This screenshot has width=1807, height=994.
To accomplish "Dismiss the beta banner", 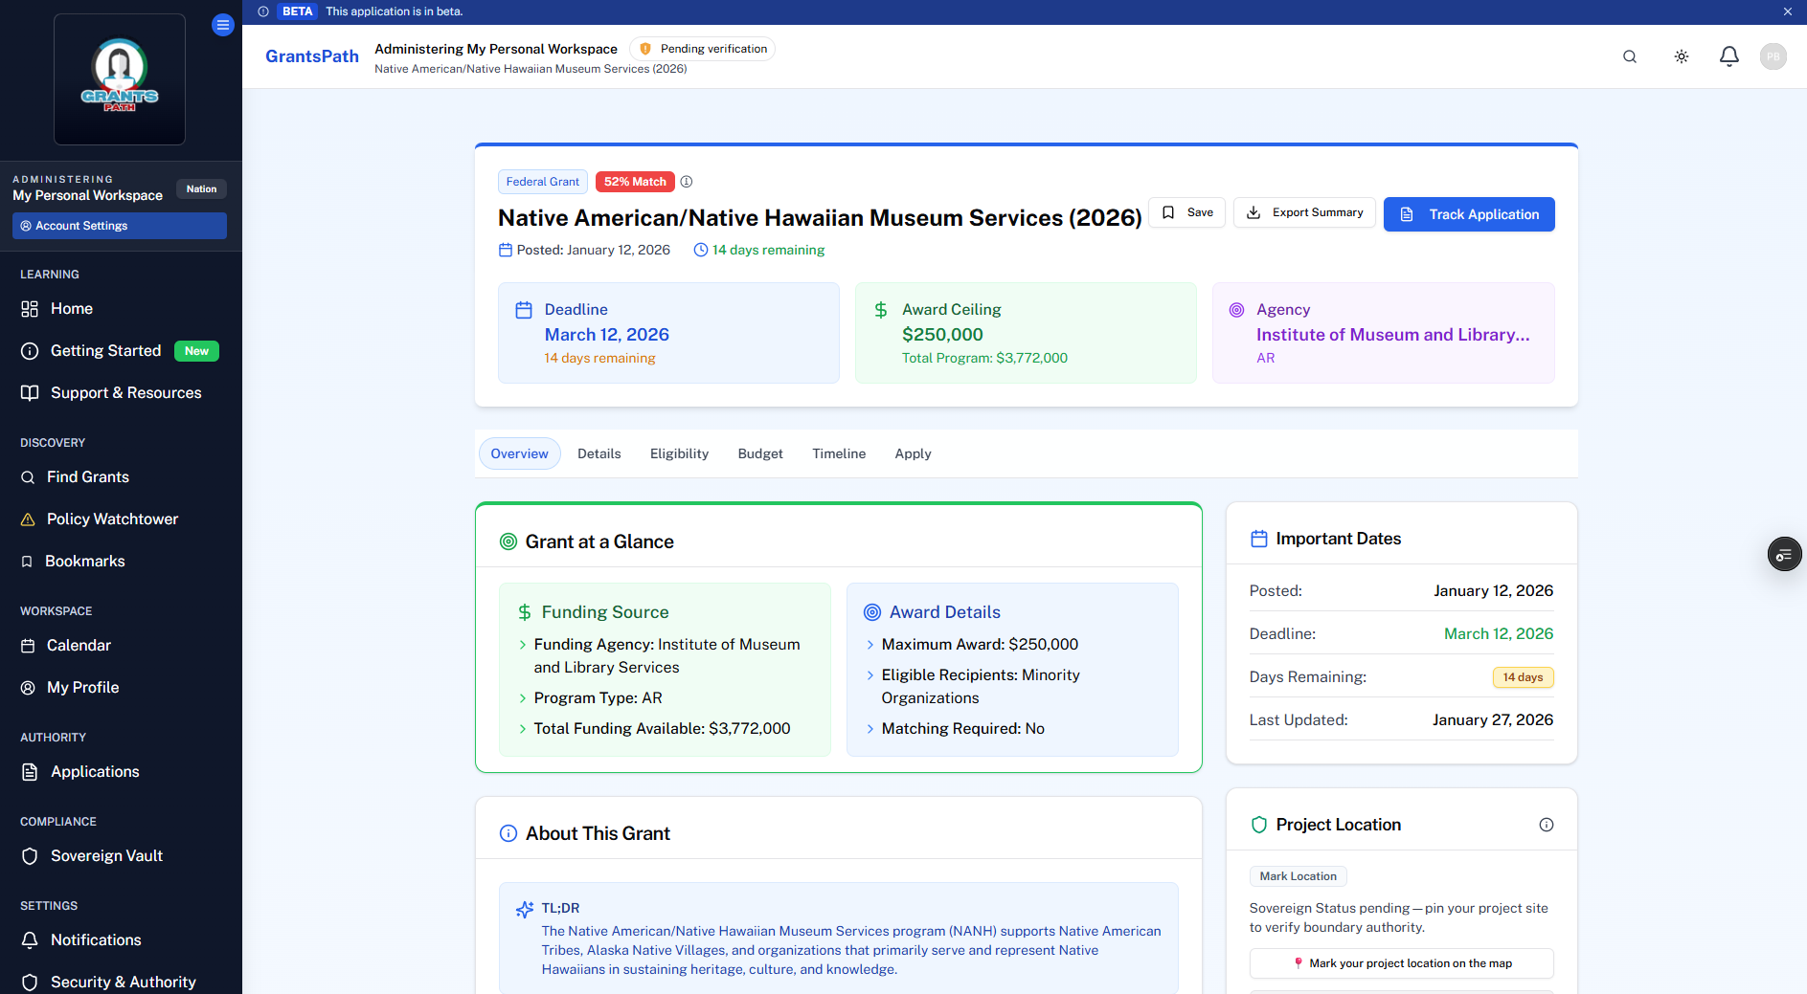I will [x=1788, y=11].
